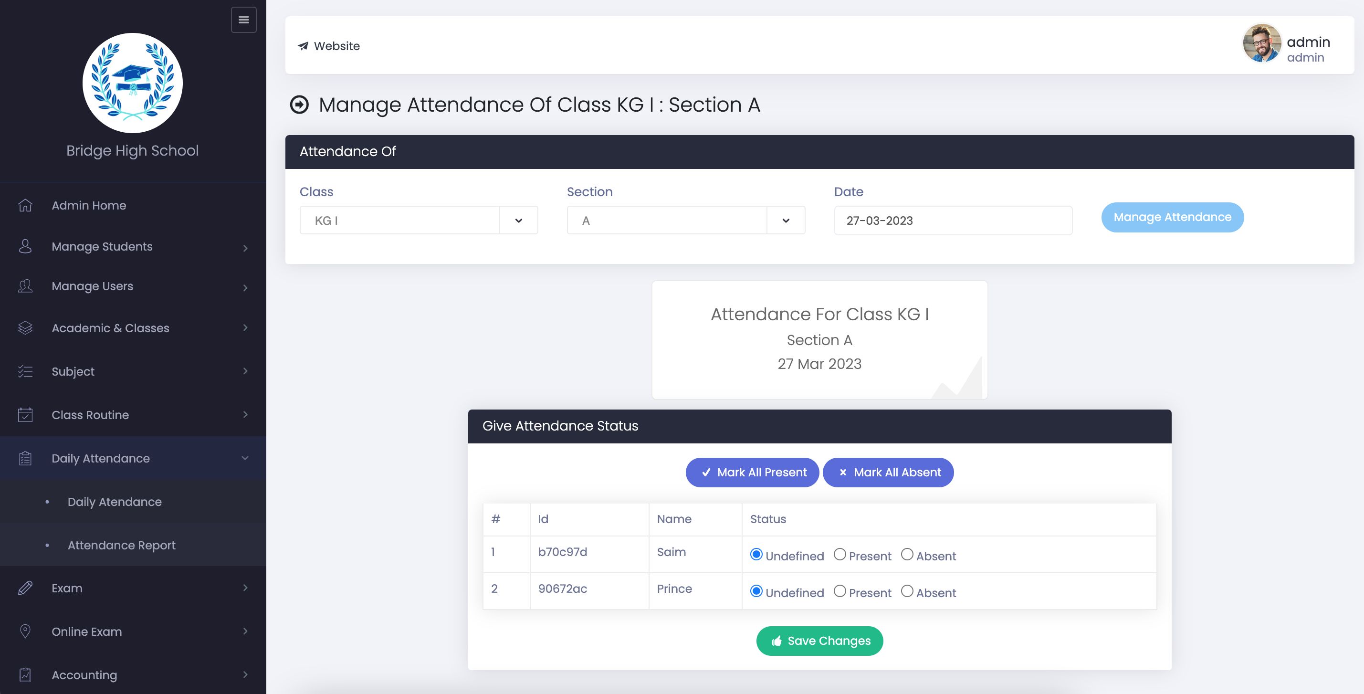1364x694 pixels.
Task: Open the Website link
Action: 329,46
